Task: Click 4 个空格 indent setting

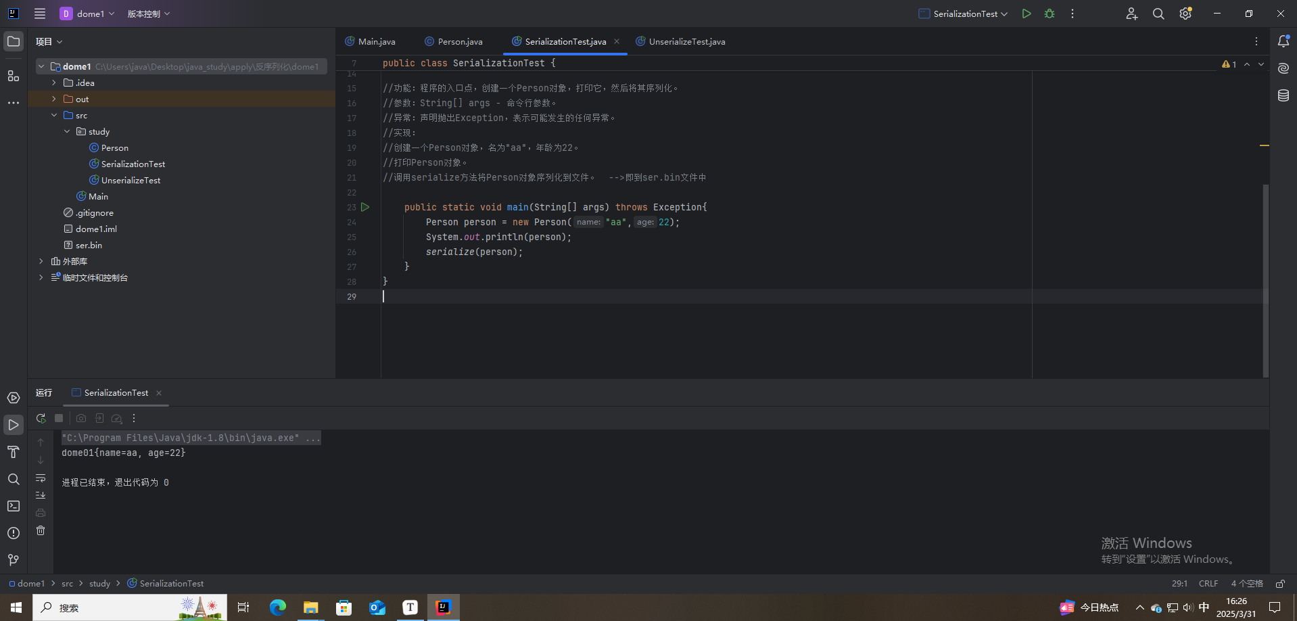Action: click(1247, 583)
